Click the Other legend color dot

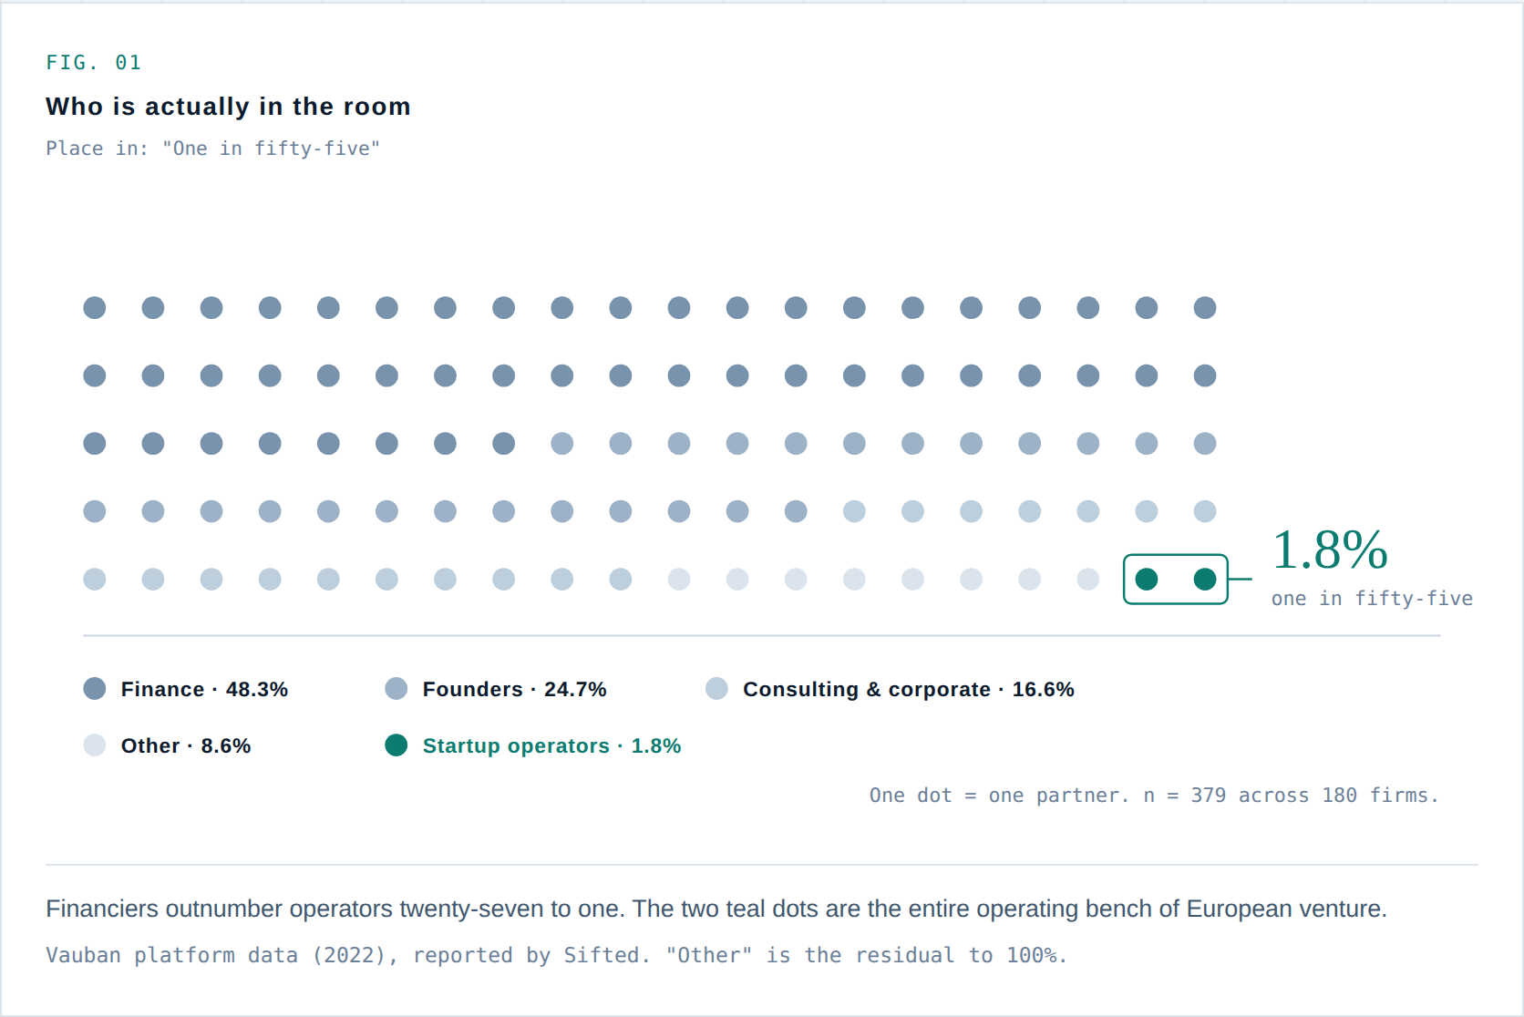point(95,745)
